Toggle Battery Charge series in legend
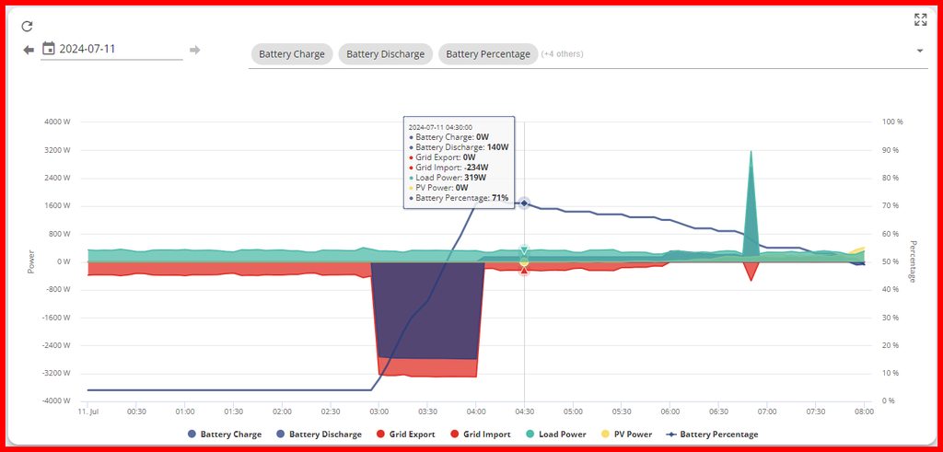The width and height of the screenshot is (943, 452). 225,434
